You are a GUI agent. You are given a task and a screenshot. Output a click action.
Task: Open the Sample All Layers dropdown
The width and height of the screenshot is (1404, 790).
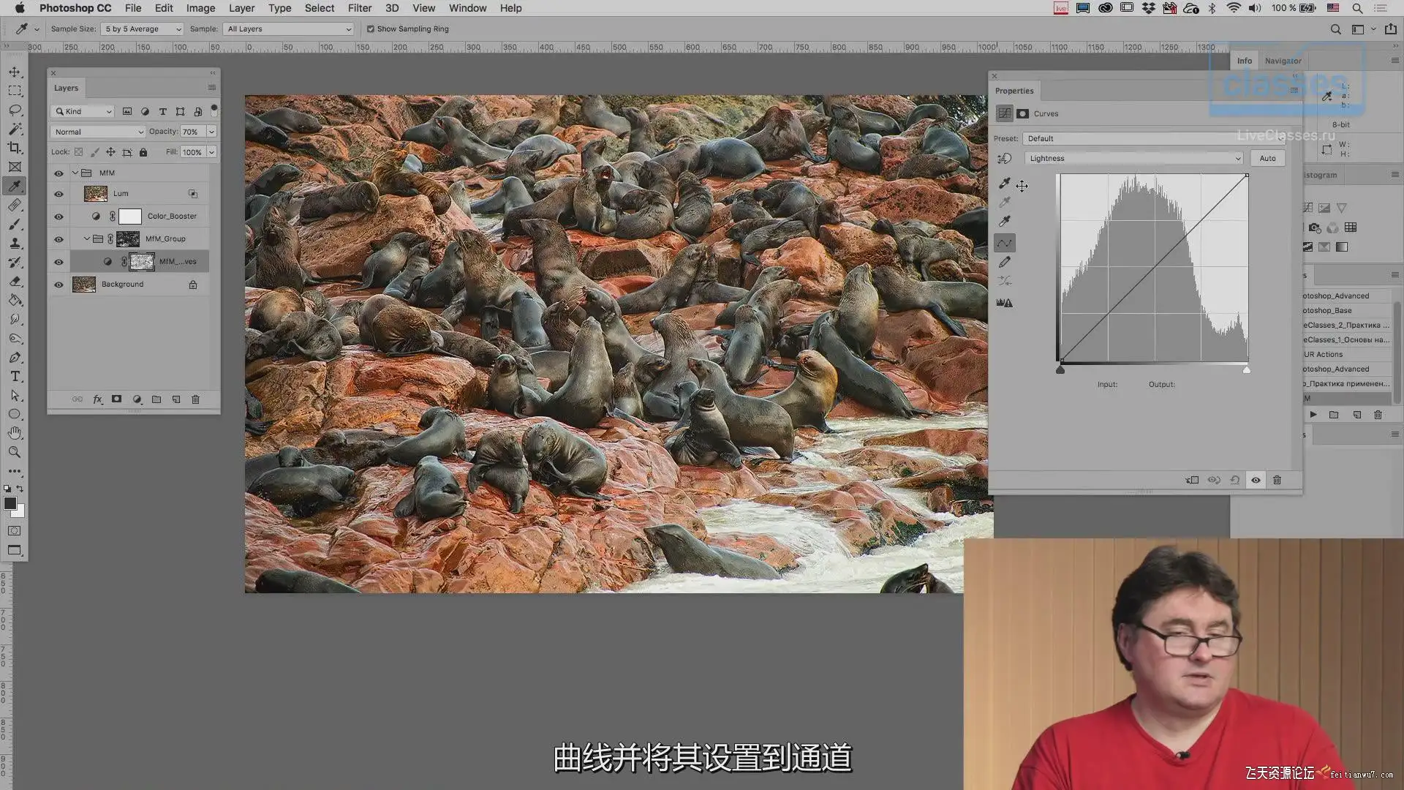click(x=288, y=29)
